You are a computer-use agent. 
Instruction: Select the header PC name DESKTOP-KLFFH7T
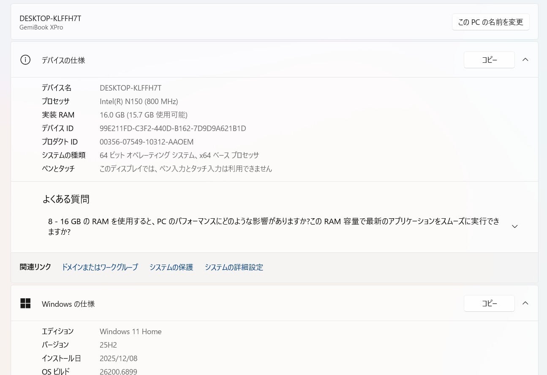tap(50, 18)
